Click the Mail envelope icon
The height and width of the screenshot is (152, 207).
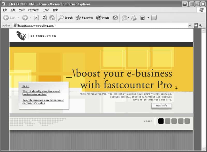point(124,18)
